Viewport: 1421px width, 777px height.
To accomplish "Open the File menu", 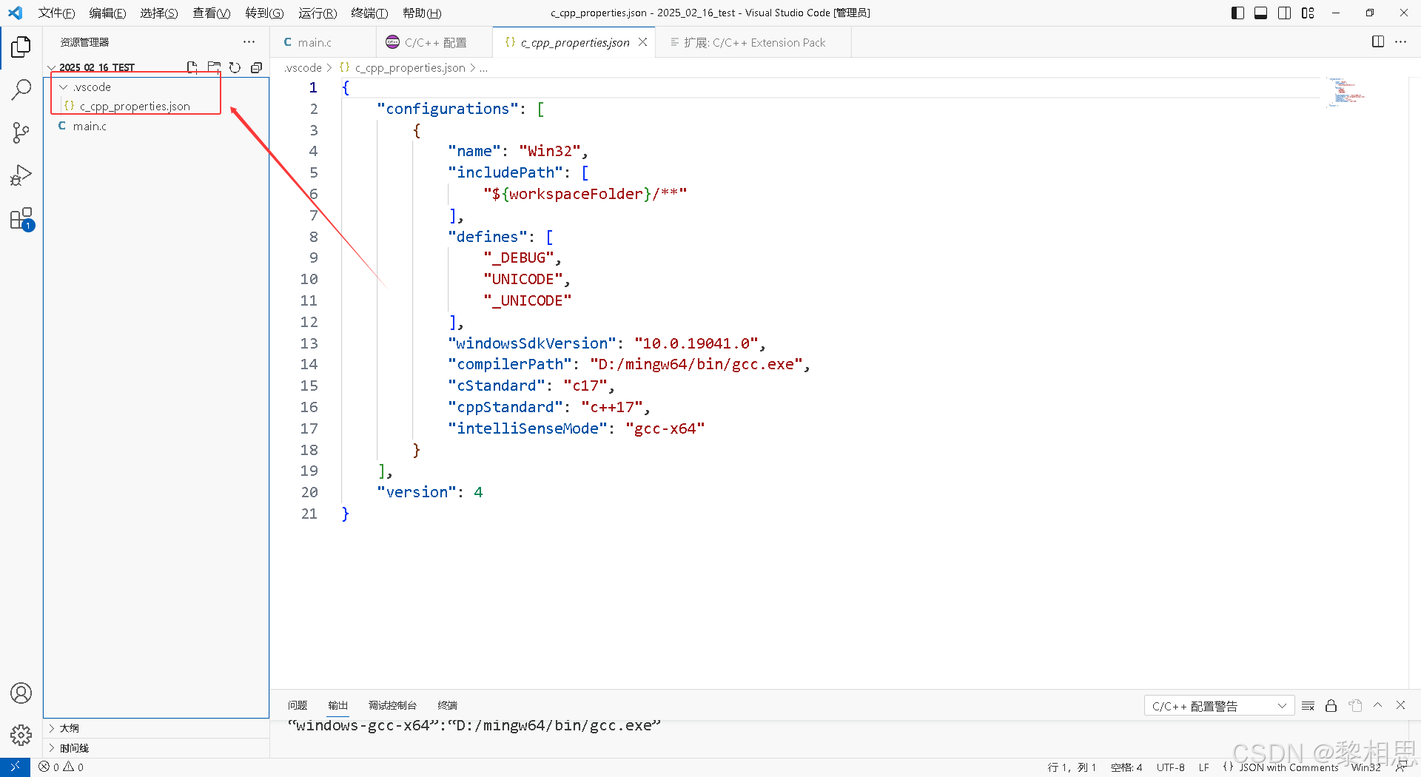I will click(56, 13).
